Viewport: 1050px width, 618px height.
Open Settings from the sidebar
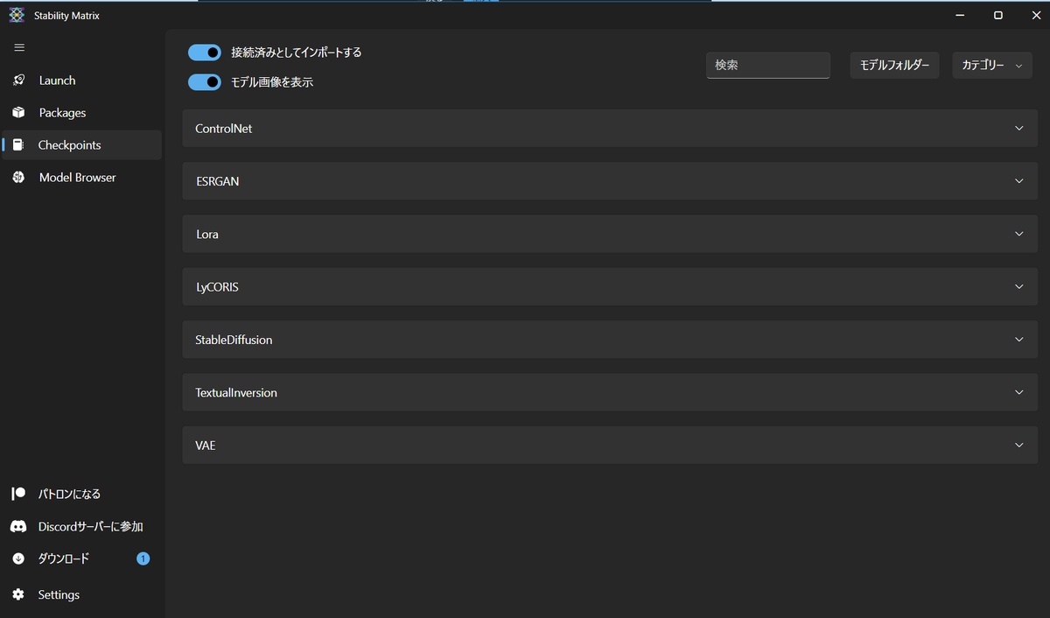(x=81, y=594)
